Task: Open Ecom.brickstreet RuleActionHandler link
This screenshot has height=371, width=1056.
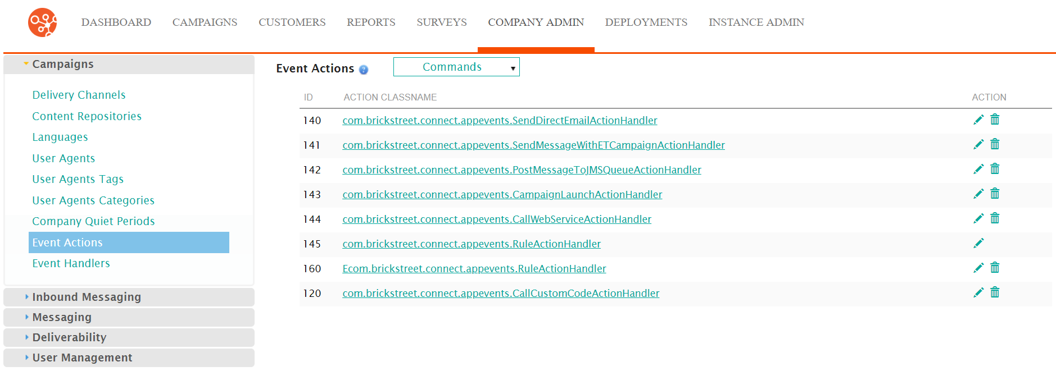Action: [x=474, y=268]
